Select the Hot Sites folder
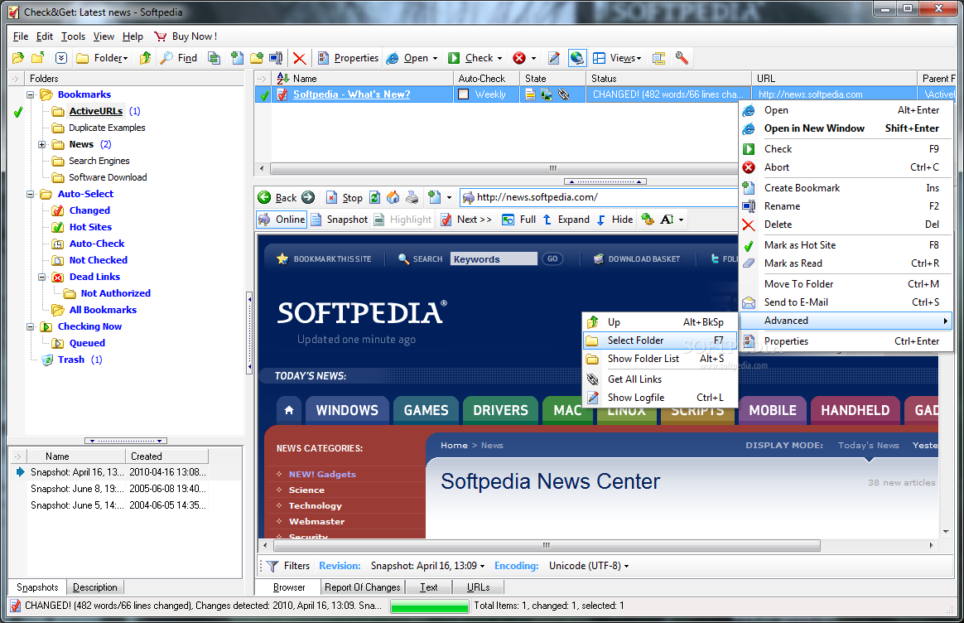Image resolution: width=964 pixels, height=623 pixels. 90,227
